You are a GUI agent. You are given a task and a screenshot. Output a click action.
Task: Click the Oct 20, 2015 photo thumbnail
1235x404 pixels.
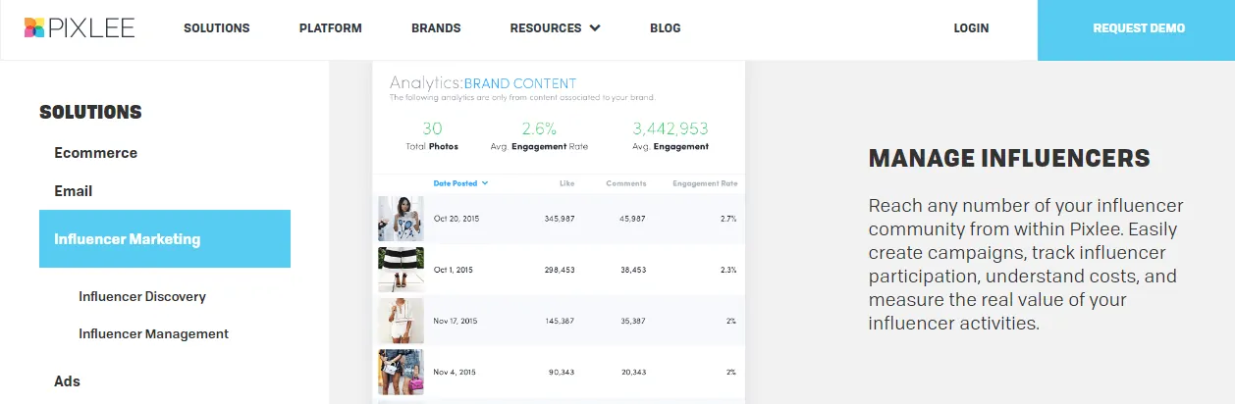click(x=401, y=219)
